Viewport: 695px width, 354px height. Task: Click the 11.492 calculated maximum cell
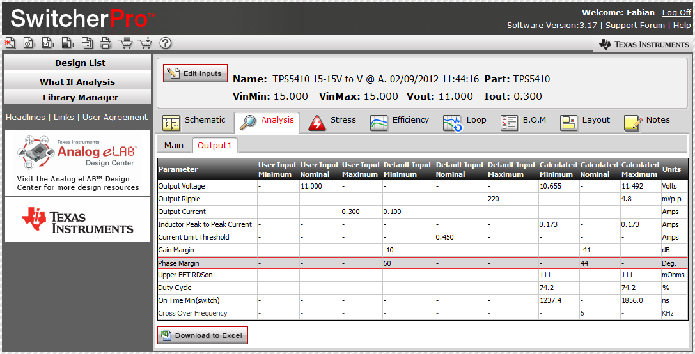tap(640, 186)
